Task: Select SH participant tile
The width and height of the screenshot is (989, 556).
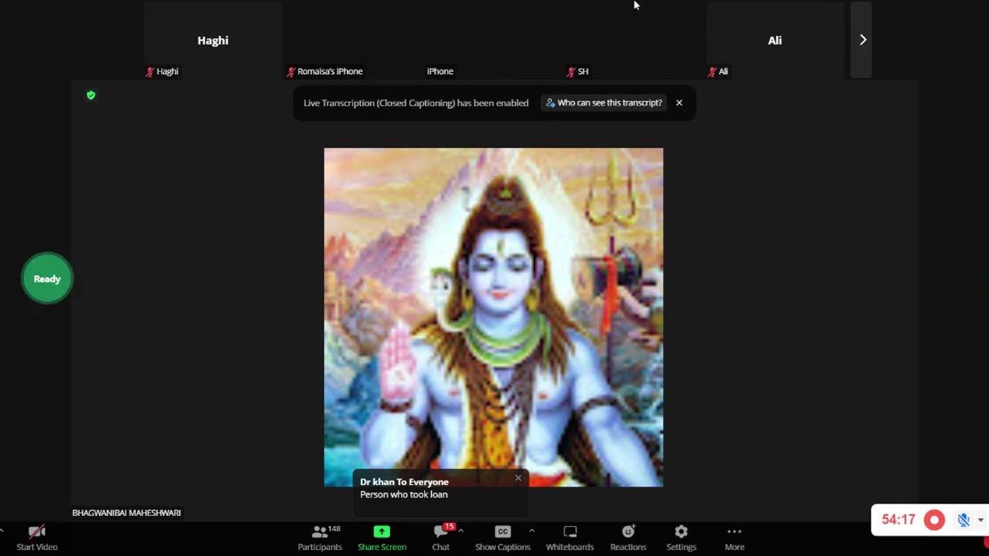Action: tap(634, 40)
